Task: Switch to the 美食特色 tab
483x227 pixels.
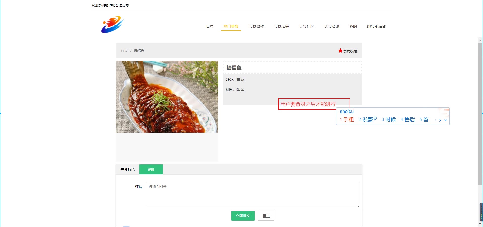Action: [128, 169]
